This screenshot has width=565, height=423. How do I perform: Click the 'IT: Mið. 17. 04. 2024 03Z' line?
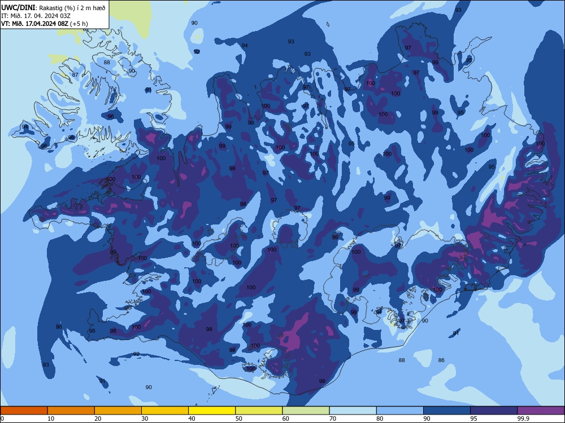(x=36, y=16)
